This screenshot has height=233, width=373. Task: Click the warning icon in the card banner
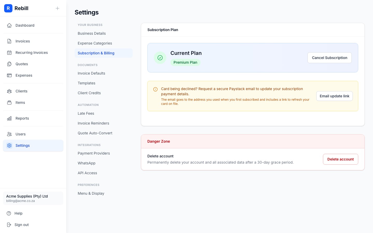pyautogui.click(x=155, y=89)
